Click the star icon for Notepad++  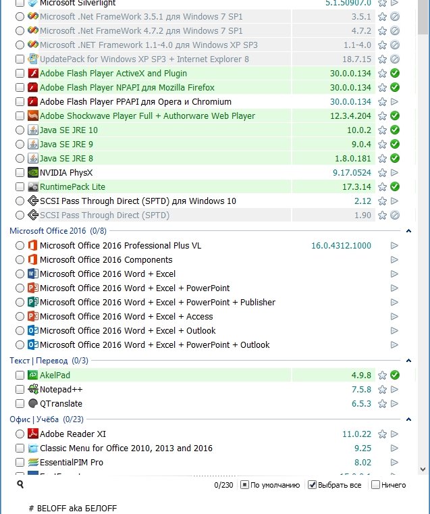(382, 390)
